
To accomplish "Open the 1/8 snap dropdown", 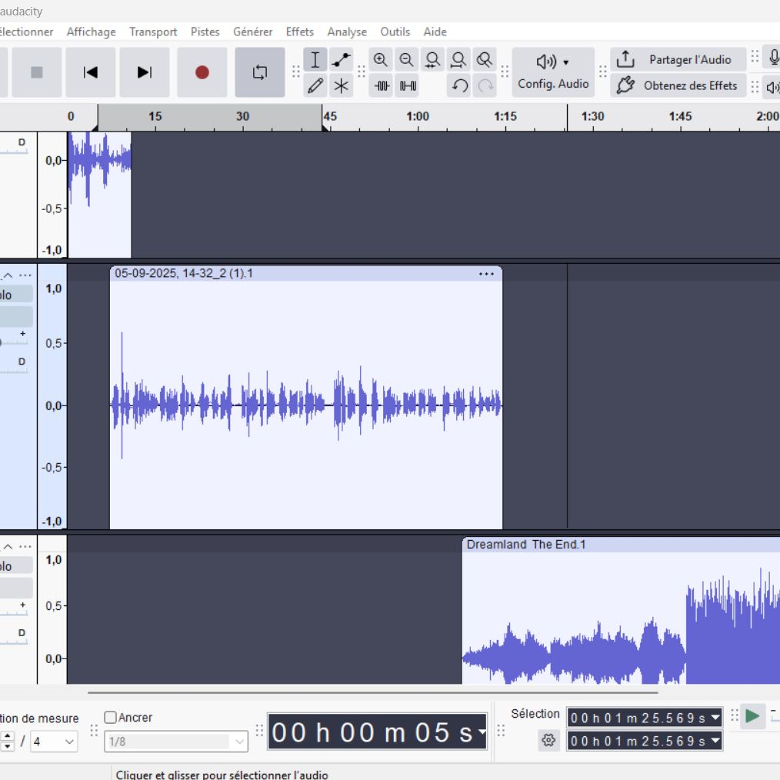I will pos(176,741).
